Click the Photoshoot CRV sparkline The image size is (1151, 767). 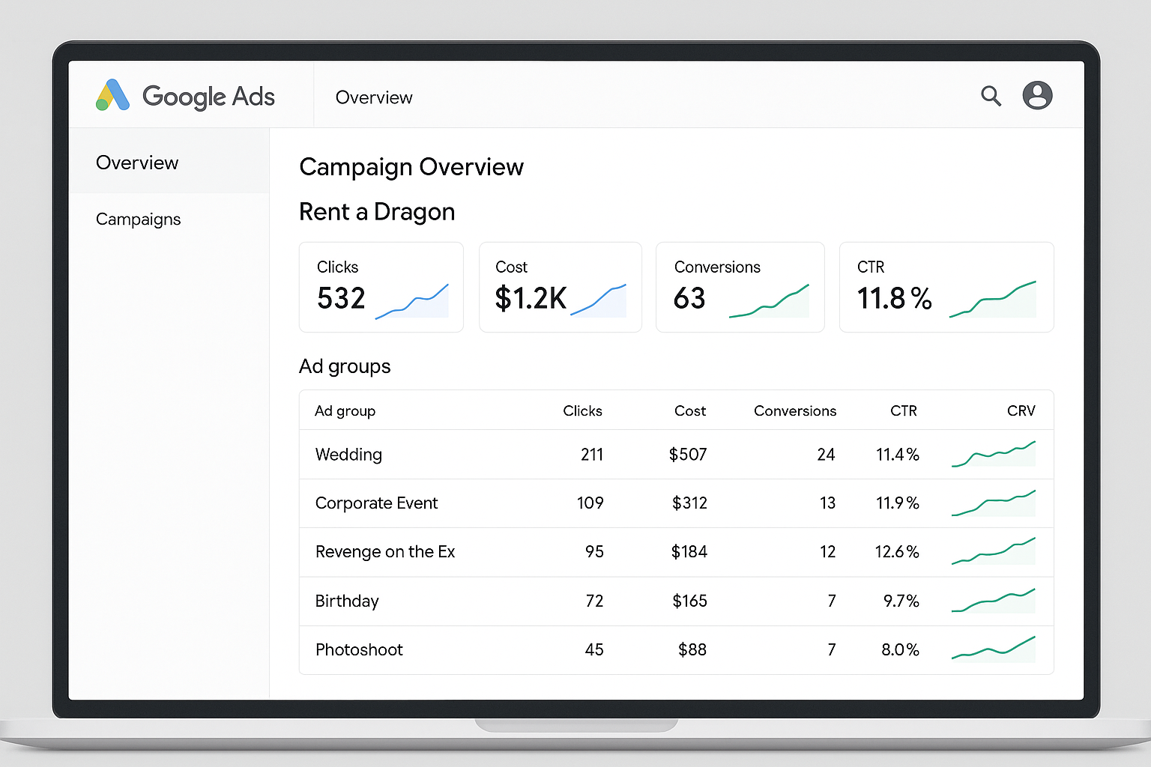(x=994, y=649)
